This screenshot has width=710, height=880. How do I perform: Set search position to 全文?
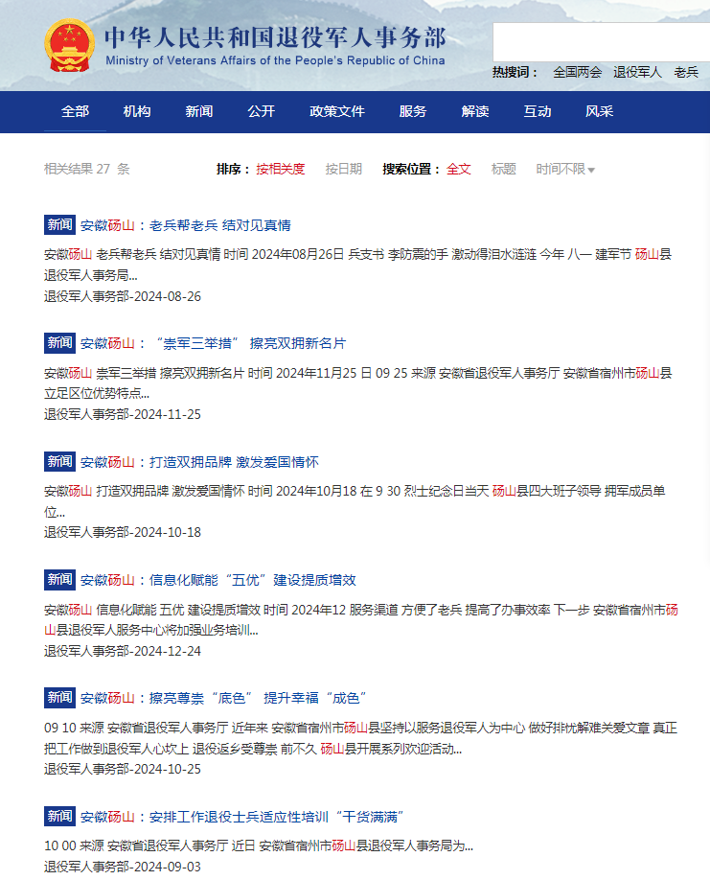coord(458,169)
